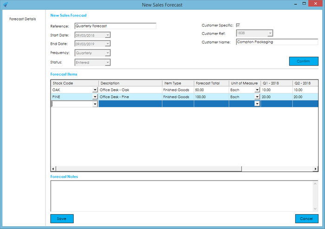This screenshot has height=229, width=325.
Task: Click the Forecast Total column header
Action: pyautogui.click(x=211, y=83)
